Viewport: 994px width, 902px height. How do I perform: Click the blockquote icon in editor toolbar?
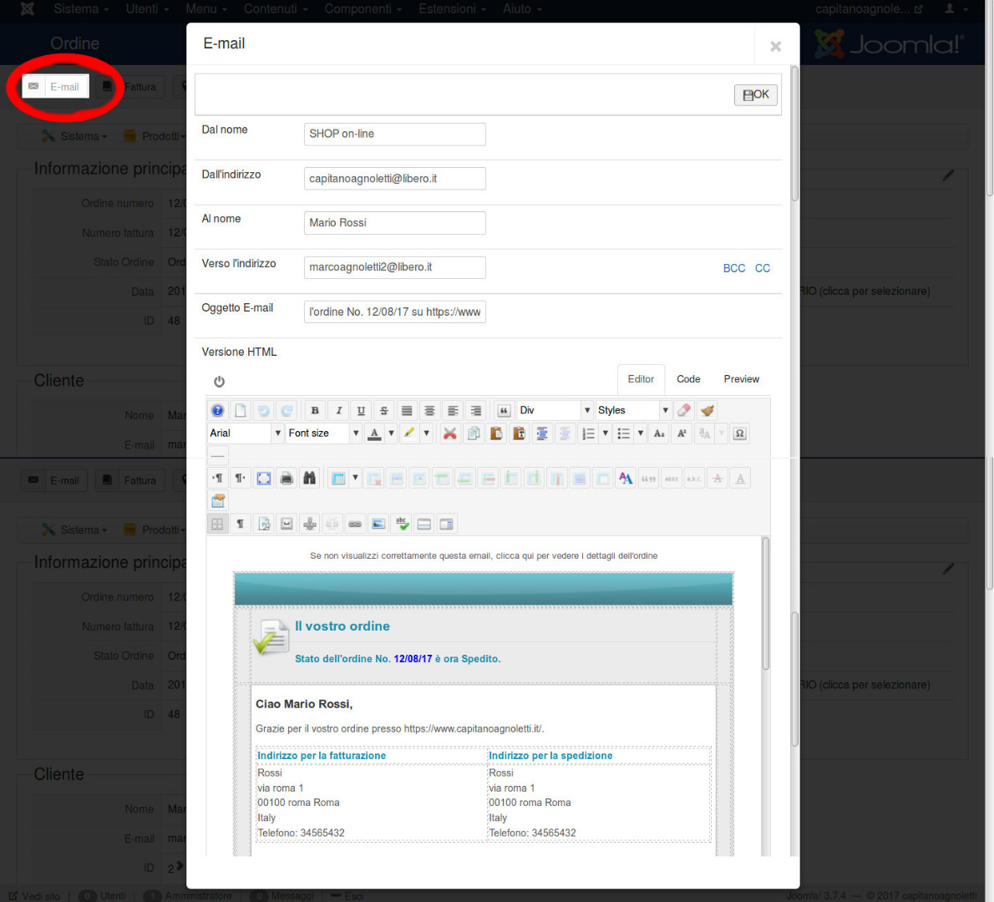point(504,411)
